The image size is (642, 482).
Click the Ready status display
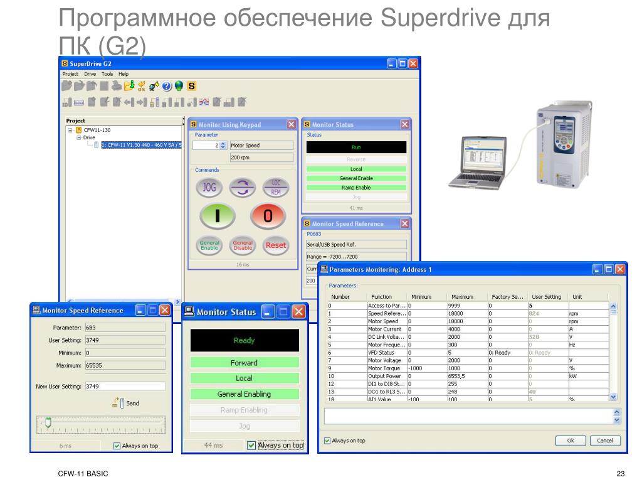(245, 340)
